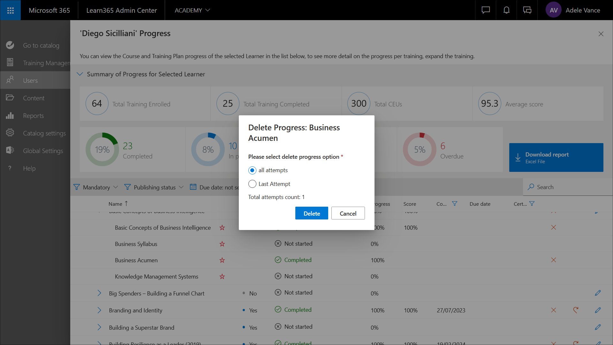This screenshot has height=345, width=613.
Task: Expand the Building a Superstar Brand row
Action: pyautogui.click(x=99, y=327)
